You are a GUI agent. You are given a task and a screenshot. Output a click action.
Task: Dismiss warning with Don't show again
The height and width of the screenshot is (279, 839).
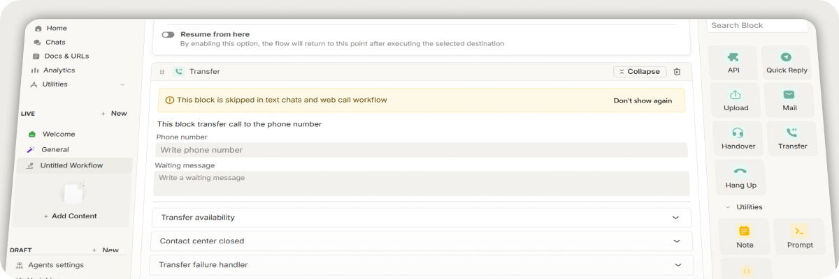click(643, 100)
